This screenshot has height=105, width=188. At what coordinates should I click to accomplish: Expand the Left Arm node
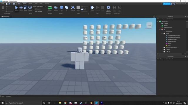(162, 50)
